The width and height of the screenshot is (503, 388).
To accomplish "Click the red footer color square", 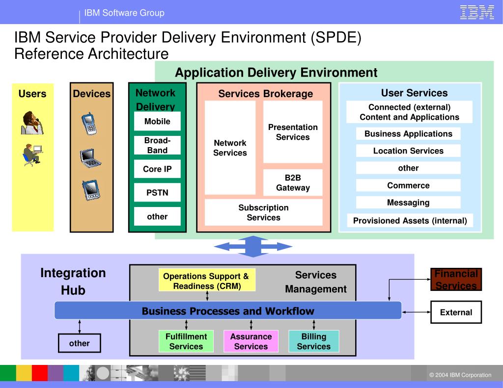I will (x=40, y=373).
